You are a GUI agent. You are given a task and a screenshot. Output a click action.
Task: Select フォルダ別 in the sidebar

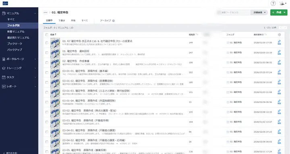point(19,25)
